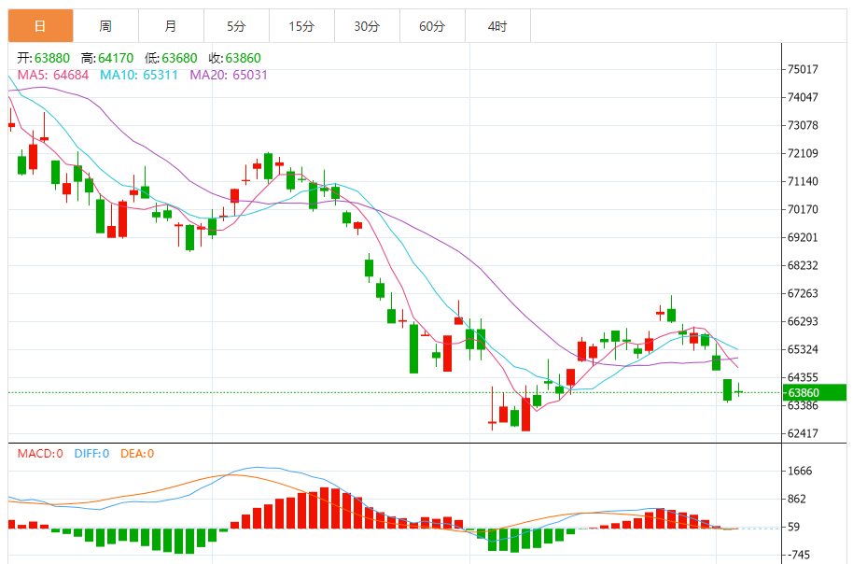Screen dimensions: 853x564
Task: Click the 862 MACD axis label
Action: [x=797, y=500]
